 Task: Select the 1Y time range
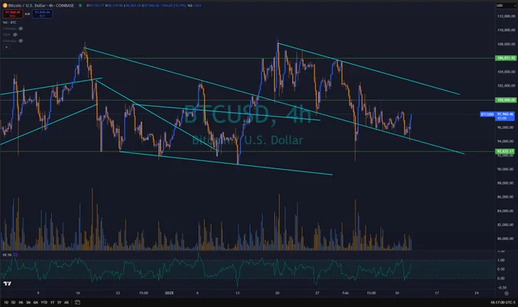(53, 302)
